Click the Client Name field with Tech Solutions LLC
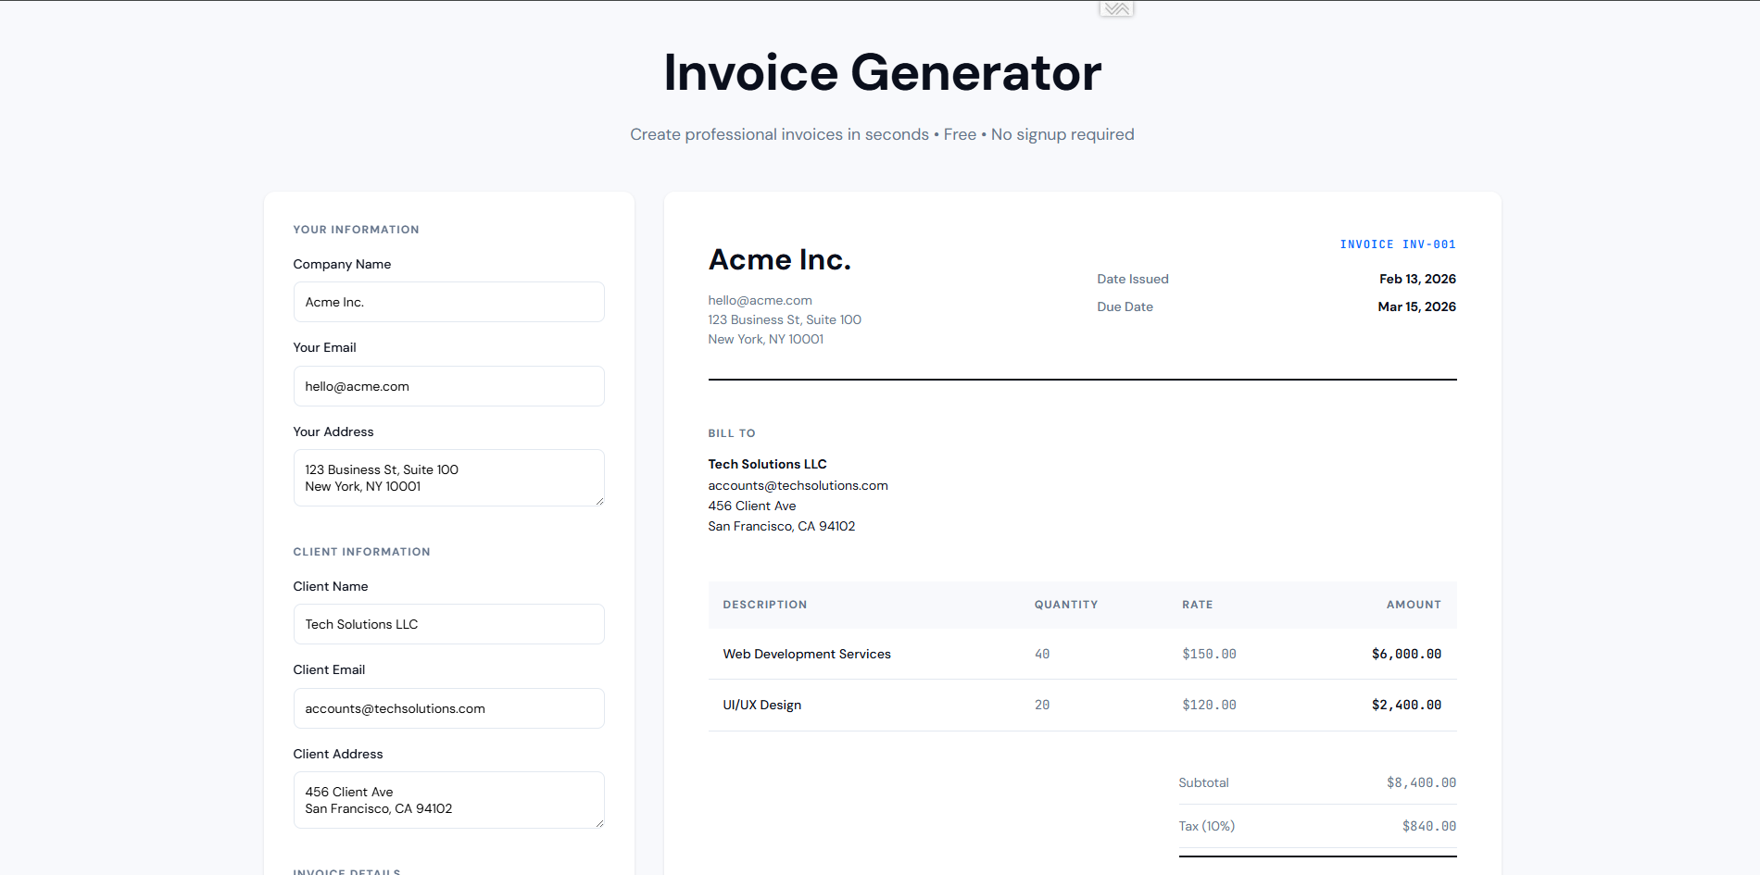 448,623
